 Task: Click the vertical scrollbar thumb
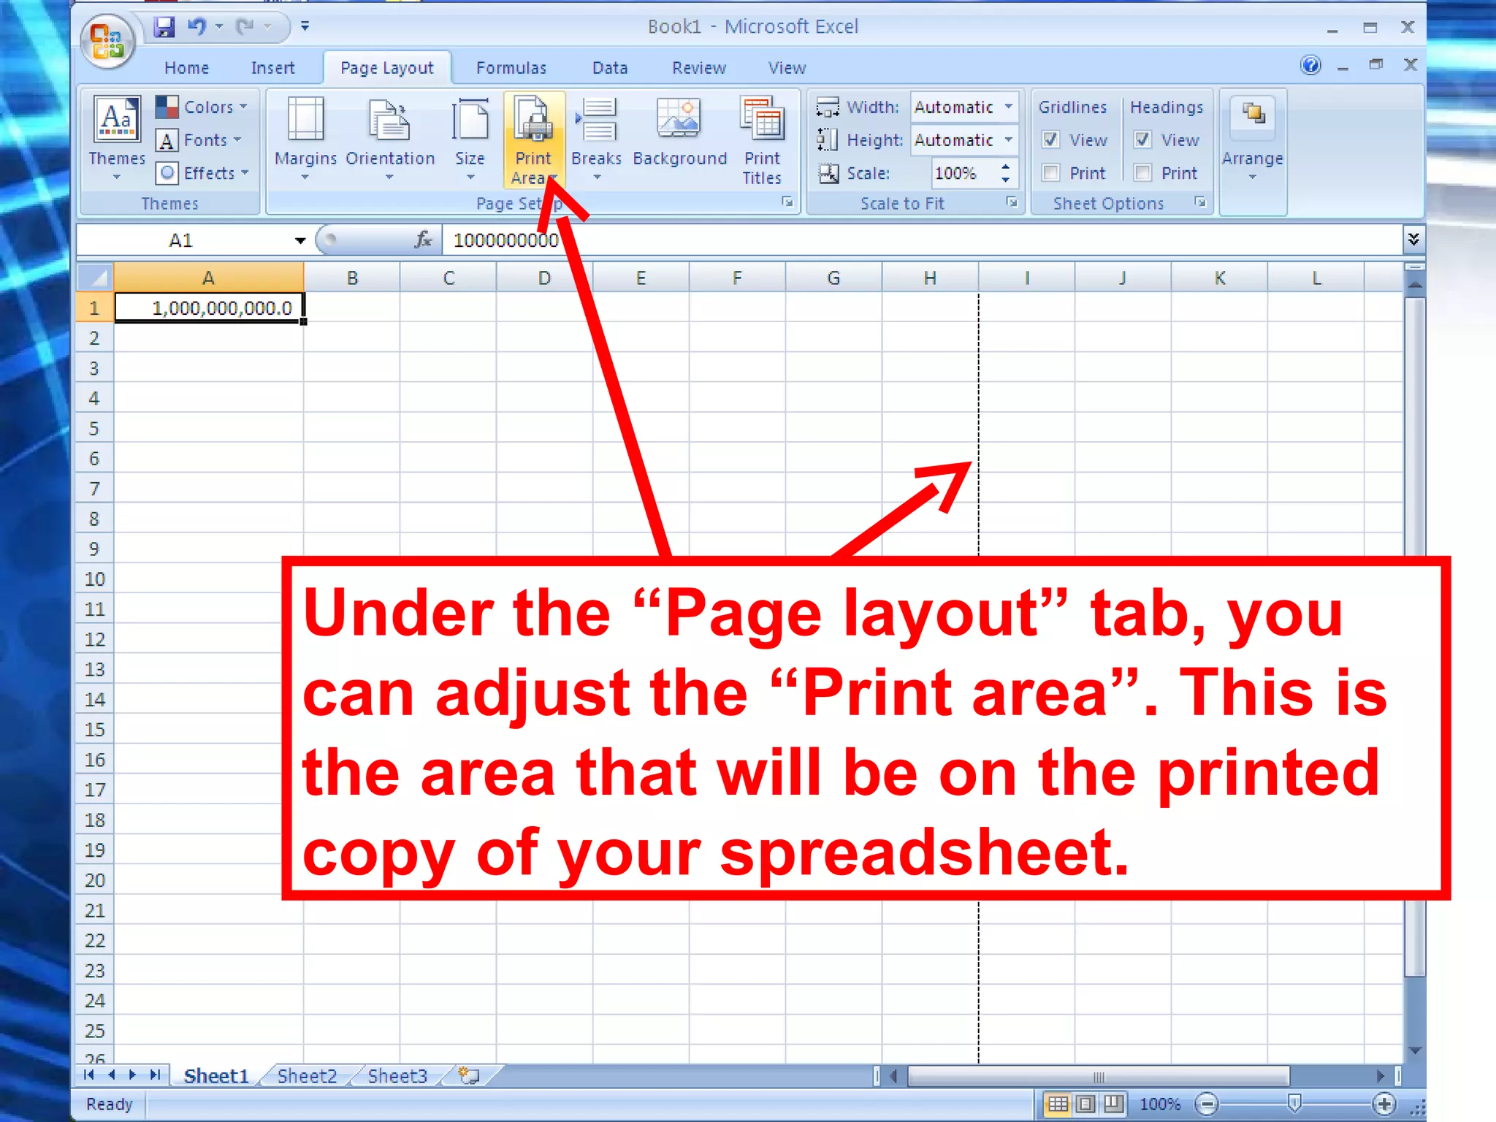point(1415,636)
